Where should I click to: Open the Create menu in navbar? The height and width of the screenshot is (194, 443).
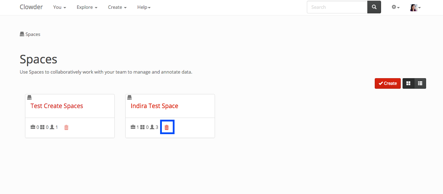[117, 7]
